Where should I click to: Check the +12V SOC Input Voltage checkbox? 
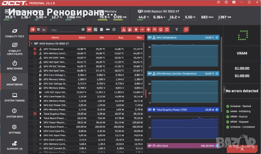(35, 92)
